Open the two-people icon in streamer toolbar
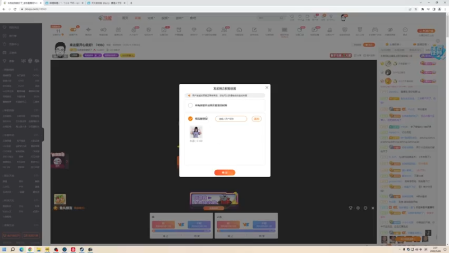This screenshot has height=253, width=449. coord(224,30)
